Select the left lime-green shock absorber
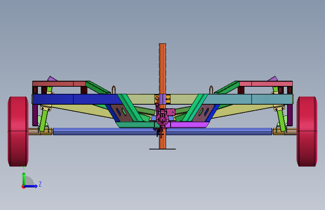 pyautogui.click(x=44, y=120)
